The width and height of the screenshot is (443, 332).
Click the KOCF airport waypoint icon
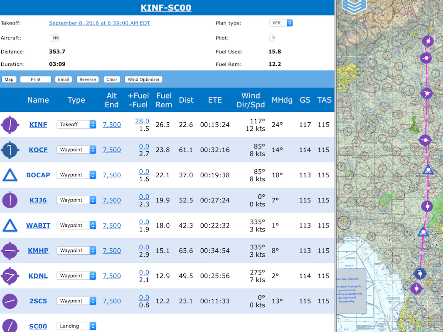coord(10,150)
